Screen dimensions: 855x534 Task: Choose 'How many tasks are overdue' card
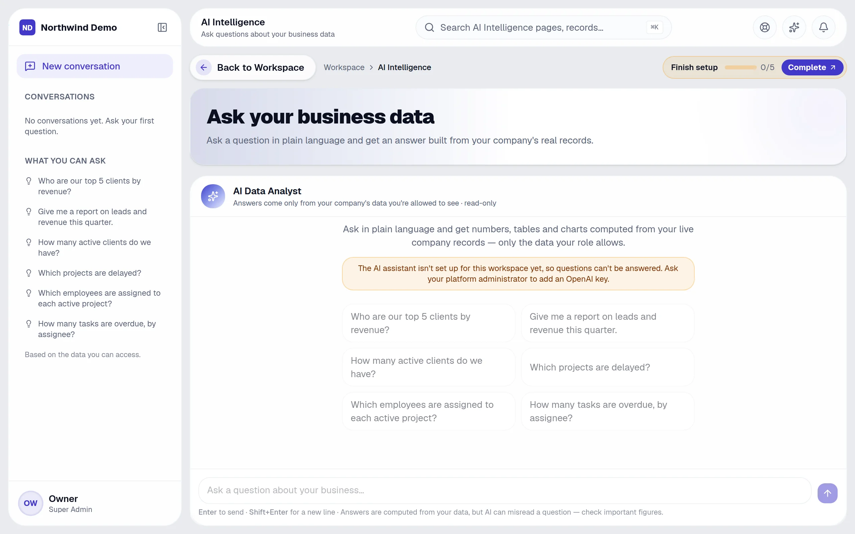coord(608,411)
